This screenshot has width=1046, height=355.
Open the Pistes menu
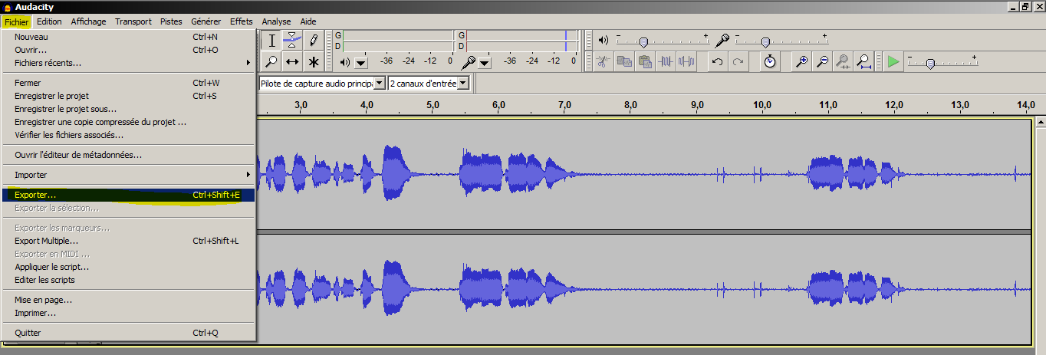pyautogui.click(x=171, y=21)
